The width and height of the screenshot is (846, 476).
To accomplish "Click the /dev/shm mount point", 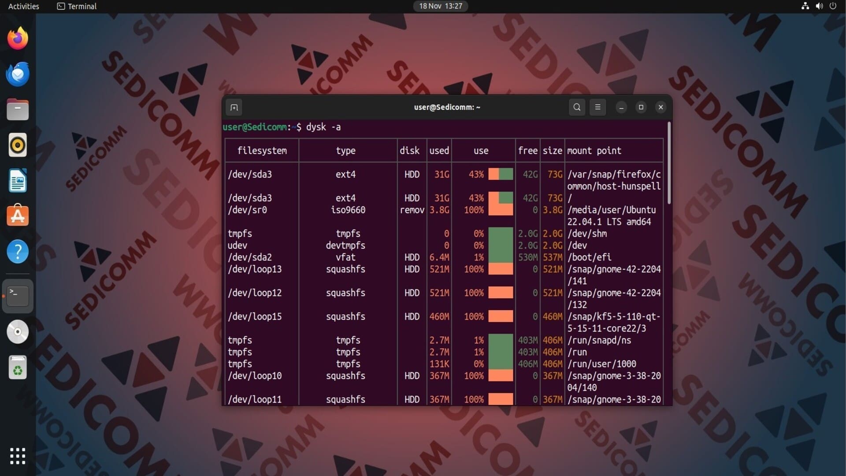I will 587,234.
